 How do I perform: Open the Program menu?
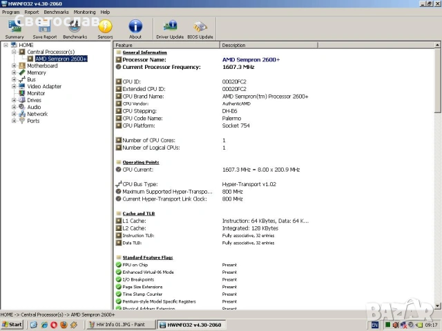point(10,12)
